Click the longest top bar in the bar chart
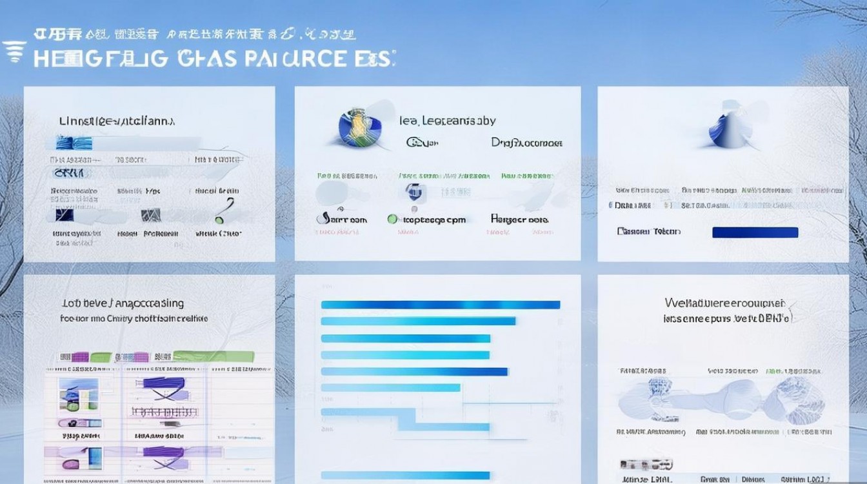 (x=440, y=305)
